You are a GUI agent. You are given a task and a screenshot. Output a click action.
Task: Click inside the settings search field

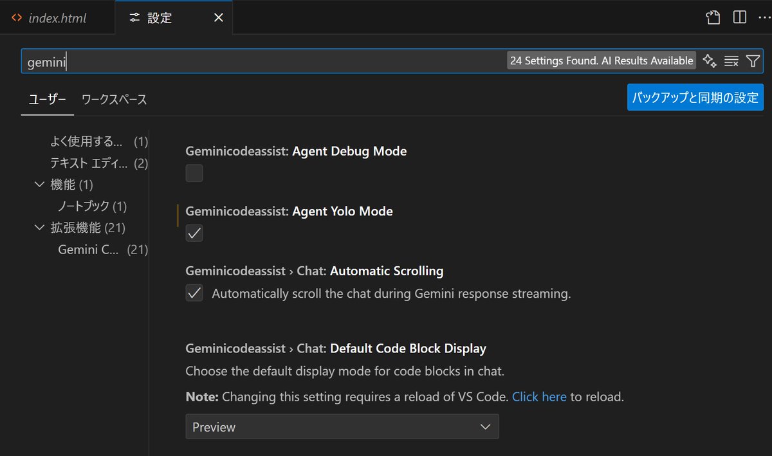(x=257, y=61)
